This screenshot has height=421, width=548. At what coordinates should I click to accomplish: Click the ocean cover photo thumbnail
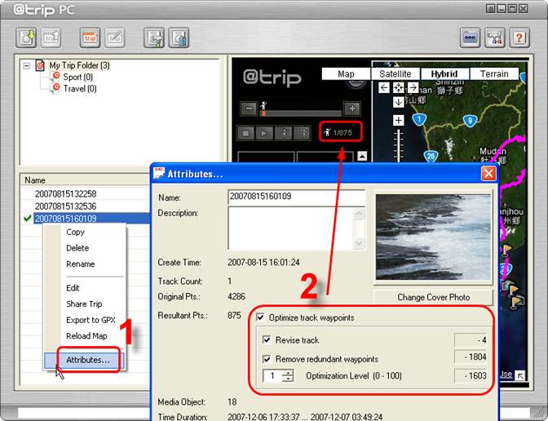coord(433,237)
